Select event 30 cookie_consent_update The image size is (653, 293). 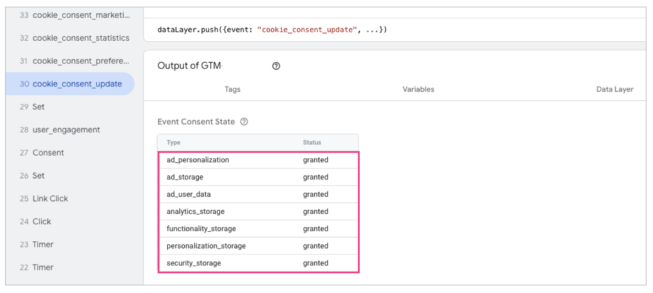point(71,84)
